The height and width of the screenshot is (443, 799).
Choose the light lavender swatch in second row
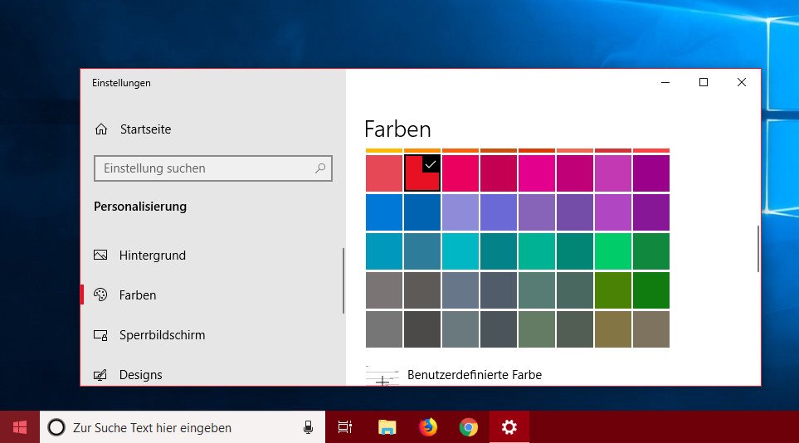460,212
